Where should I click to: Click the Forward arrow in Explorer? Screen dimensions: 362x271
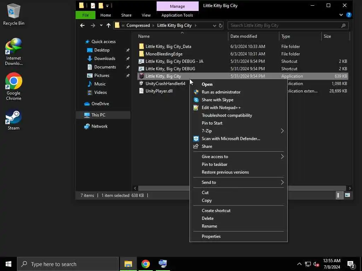click(93, 25)
